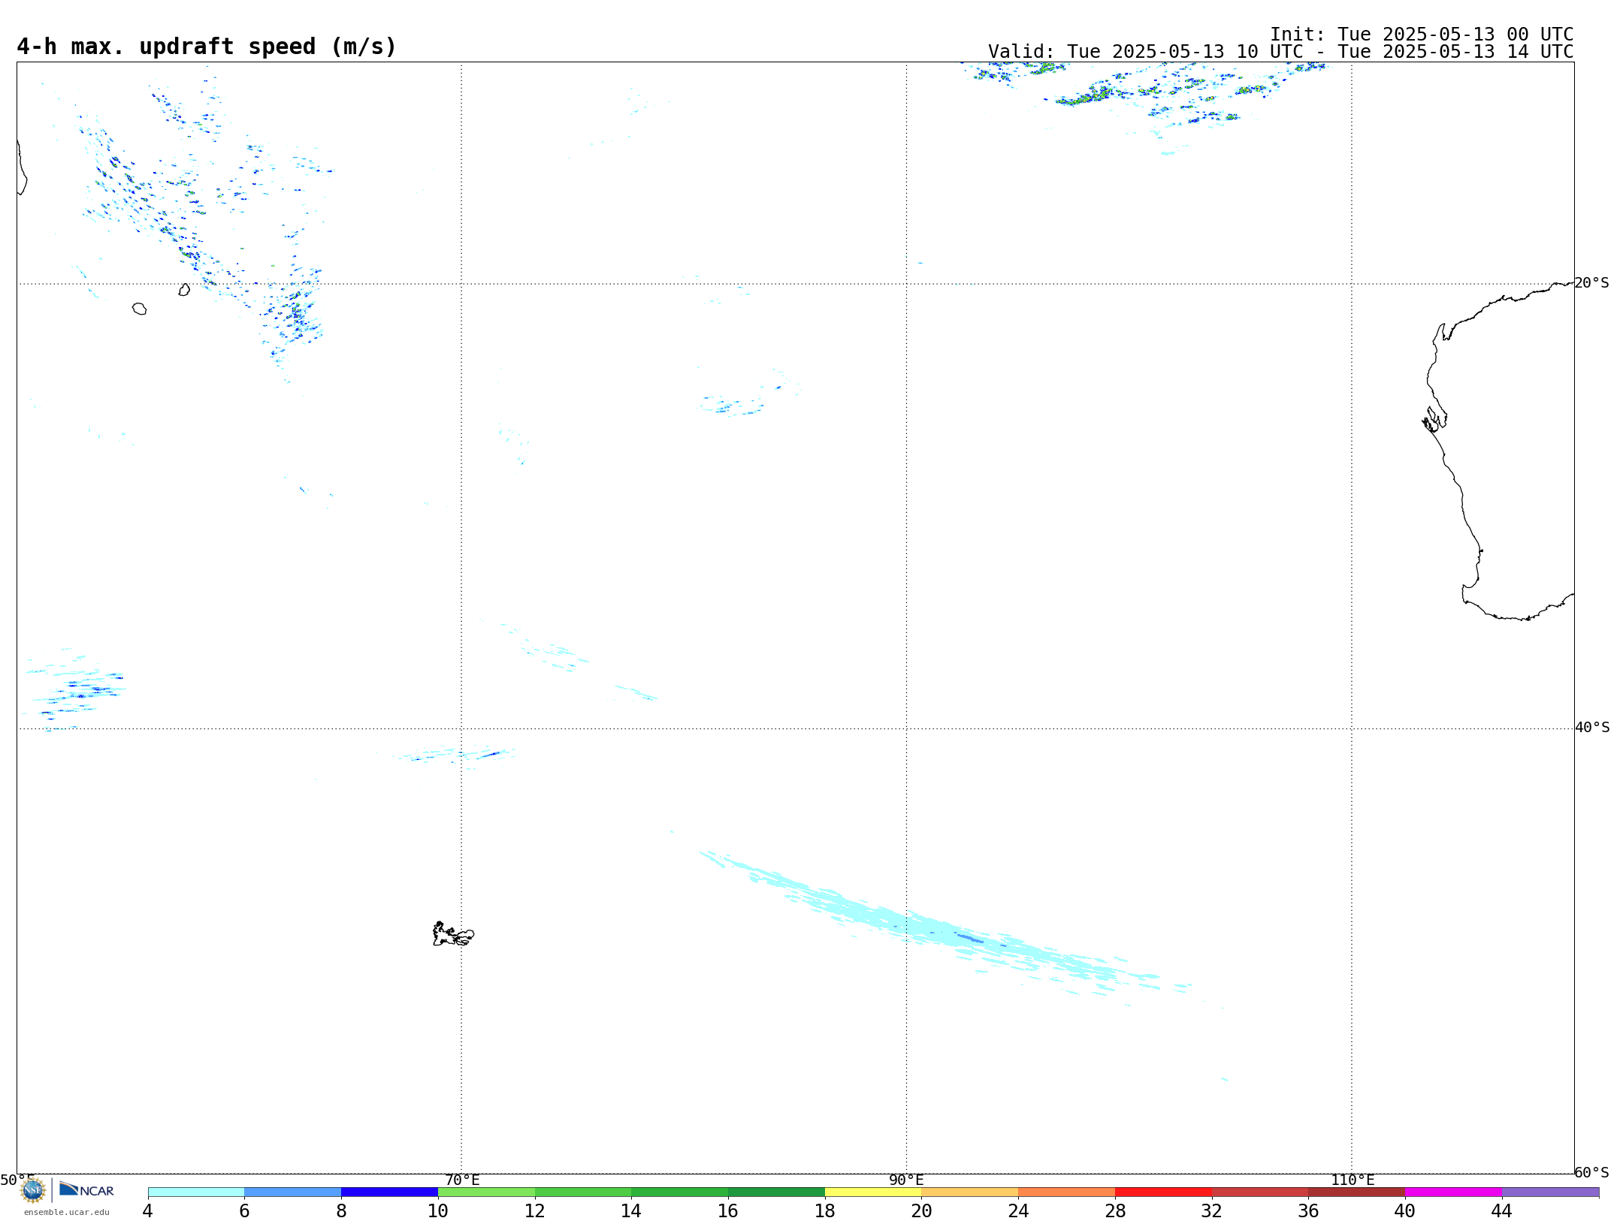Select the purple swatch above 44
The image size is (1623, 1221).
1550,1192
